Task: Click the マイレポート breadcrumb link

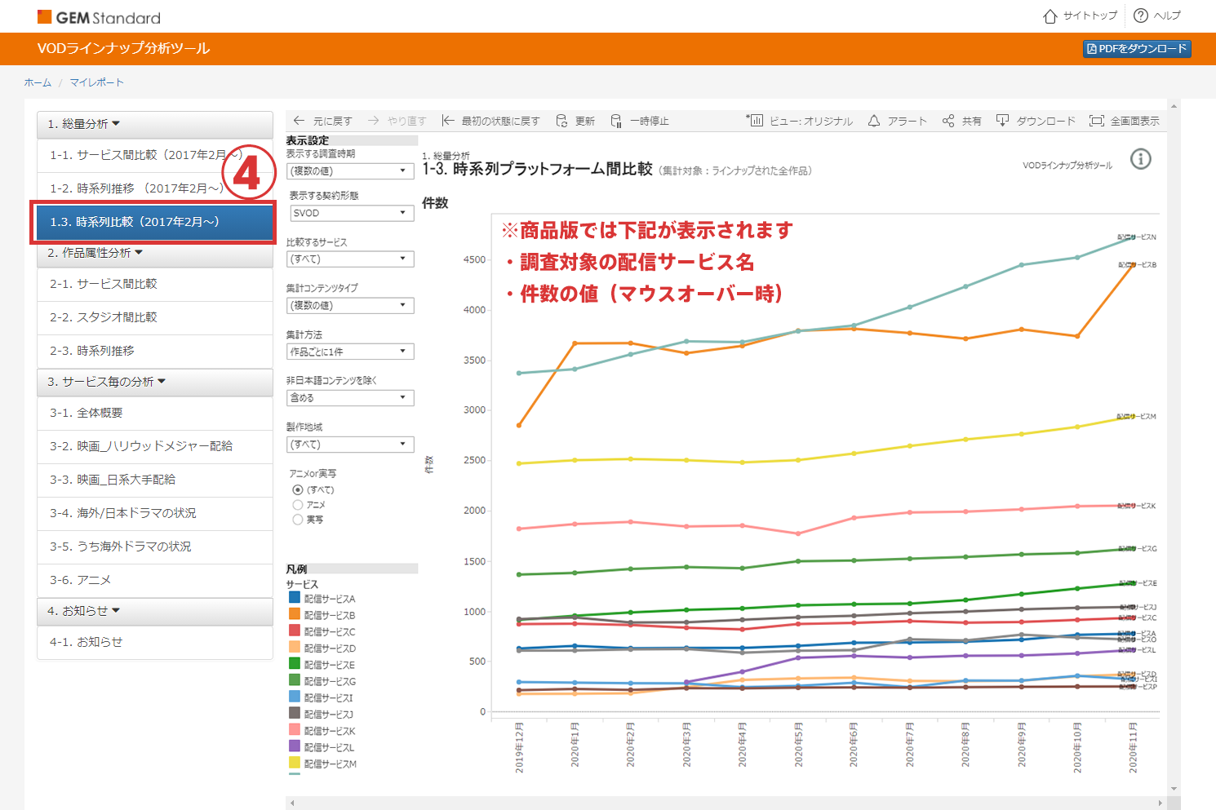Action: pos(96,82)
